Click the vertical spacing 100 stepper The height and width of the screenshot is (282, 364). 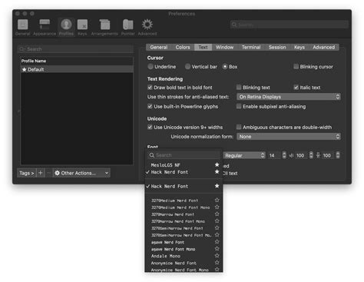point(338,155)
